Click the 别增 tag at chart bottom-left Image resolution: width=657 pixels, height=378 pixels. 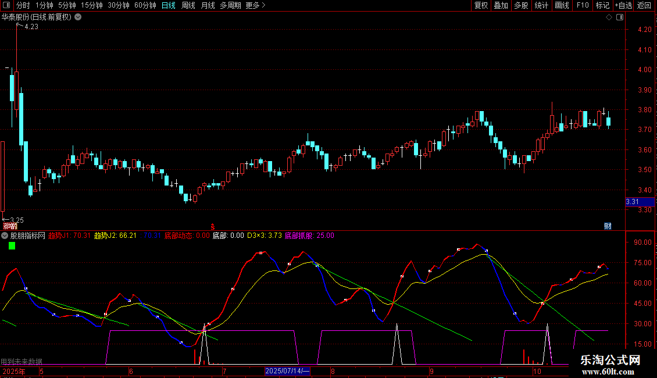10,226
